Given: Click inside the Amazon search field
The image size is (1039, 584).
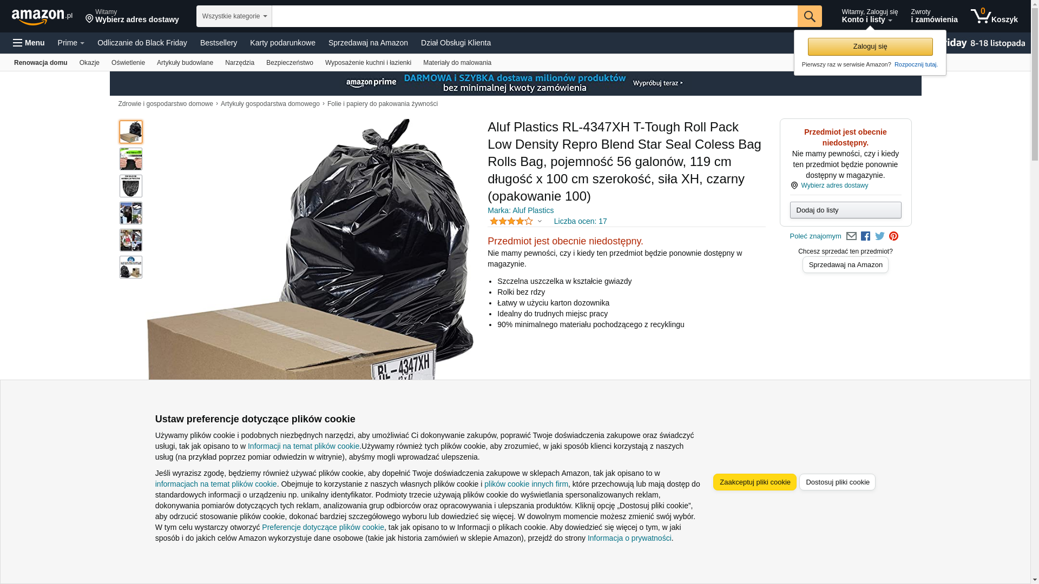Looking at the screenshot, I should point(535,16).
